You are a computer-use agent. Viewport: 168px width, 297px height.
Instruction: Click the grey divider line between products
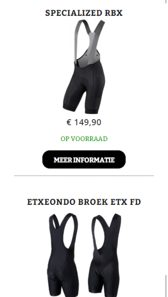point(84,176)
